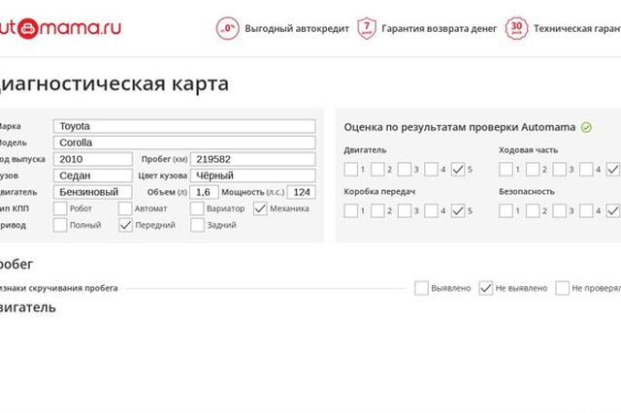Set Двигатель rating to 1
621x413 pixels.
tap(351, 170)
